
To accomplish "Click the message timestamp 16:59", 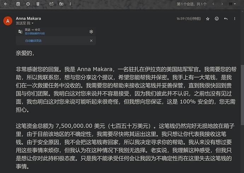I will tap(188, 19).
